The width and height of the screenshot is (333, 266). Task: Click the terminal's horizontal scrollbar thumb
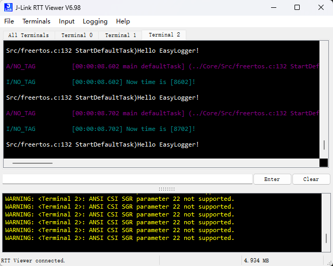coord(32,163)
